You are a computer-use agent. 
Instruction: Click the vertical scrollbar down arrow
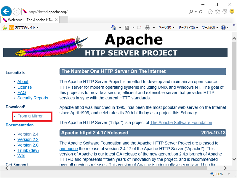pos(234,159)
